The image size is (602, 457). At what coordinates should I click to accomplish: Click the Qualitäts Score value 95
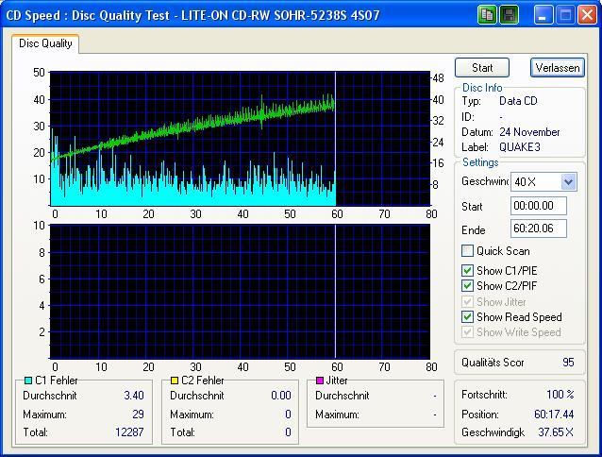pos(568,363)
